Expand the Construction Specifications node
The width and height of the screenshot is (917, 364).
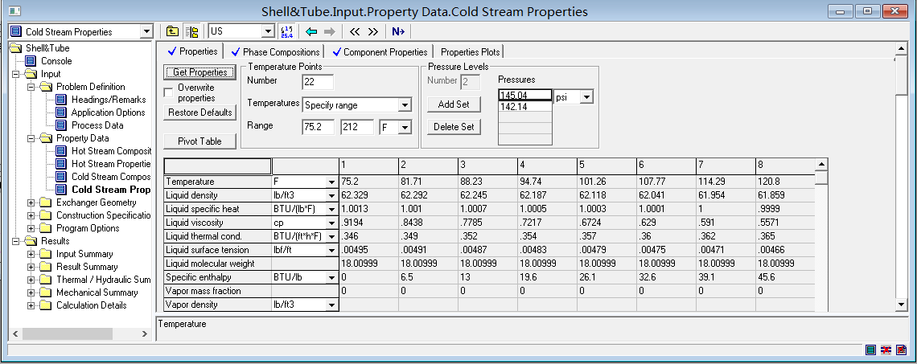tap(31, 215)
